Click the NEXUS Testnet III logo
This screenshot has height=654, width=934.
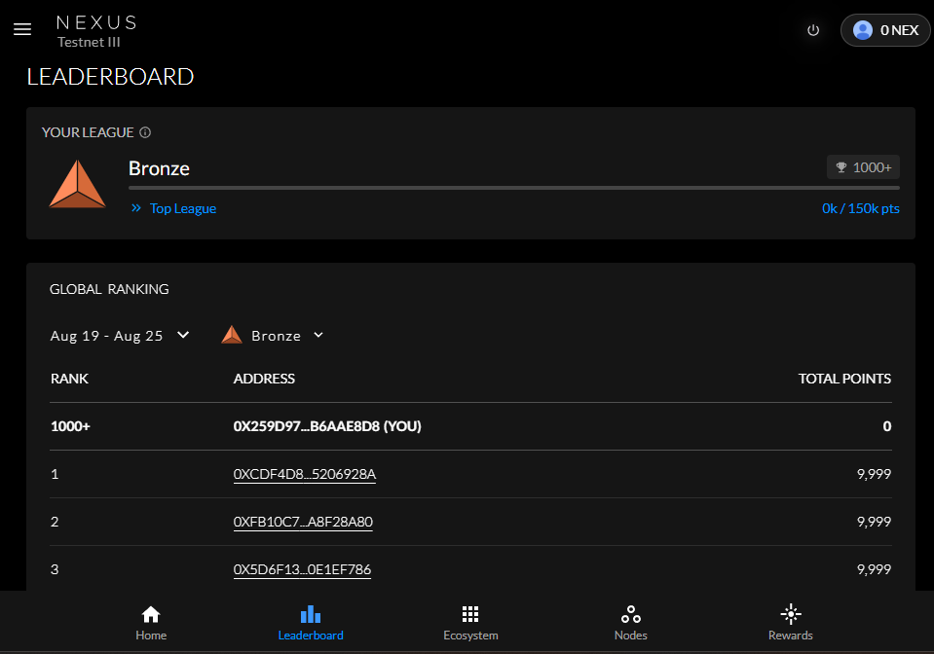(96, 31)
